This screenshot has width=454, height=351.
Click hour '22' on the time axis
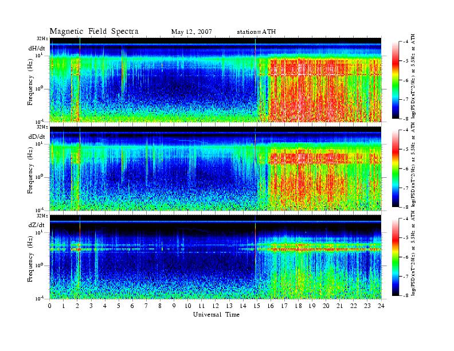(x=354, y=306)
